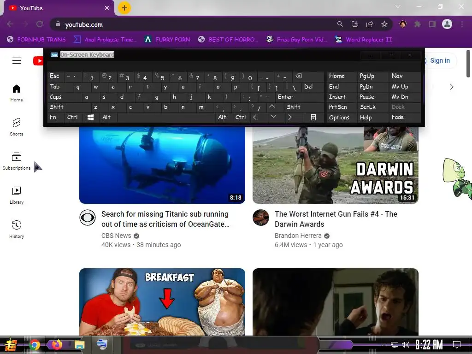
Task: Click the Options key on keyboard
Action: tap(342, 118)
